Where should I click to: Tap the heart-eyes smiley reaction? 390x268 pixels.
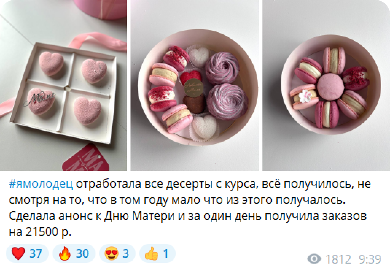(117, 253)
